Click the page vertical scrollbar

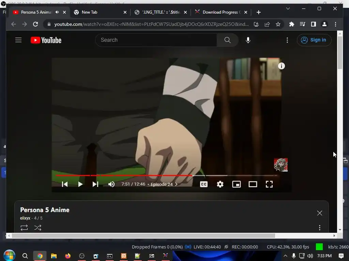(x=340, y=53)
